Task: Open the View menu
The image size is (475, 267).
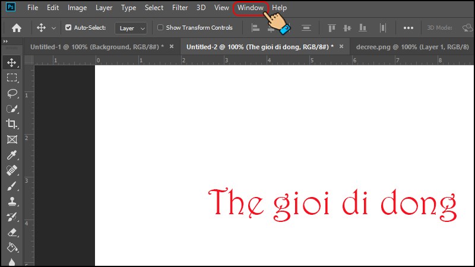Action: coord(221,8)
